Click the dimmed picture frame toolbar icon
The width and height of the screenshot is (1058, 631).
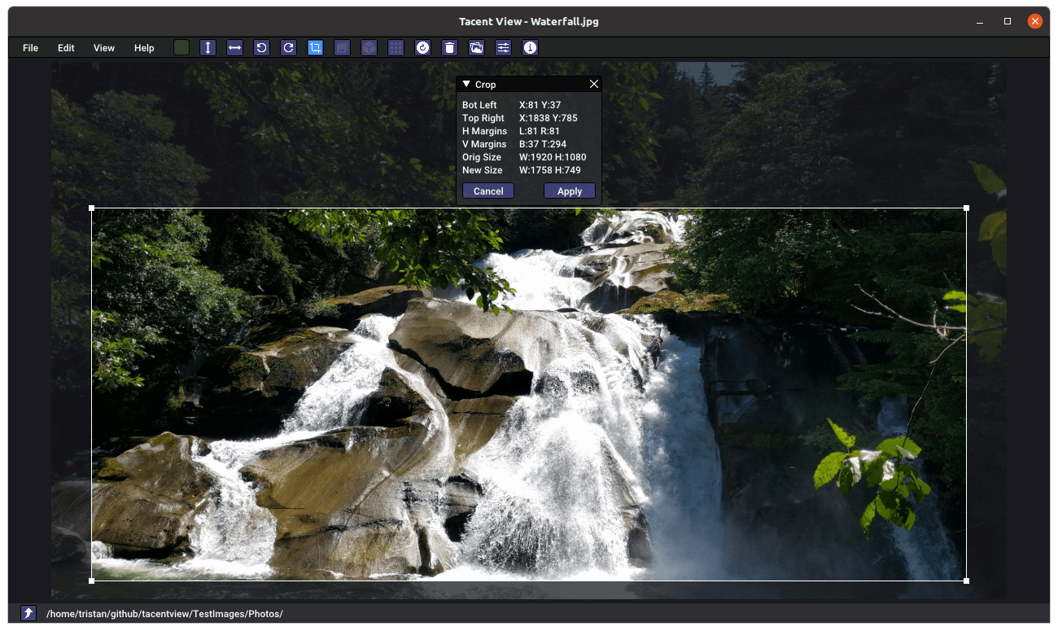[x=342, y=48]
